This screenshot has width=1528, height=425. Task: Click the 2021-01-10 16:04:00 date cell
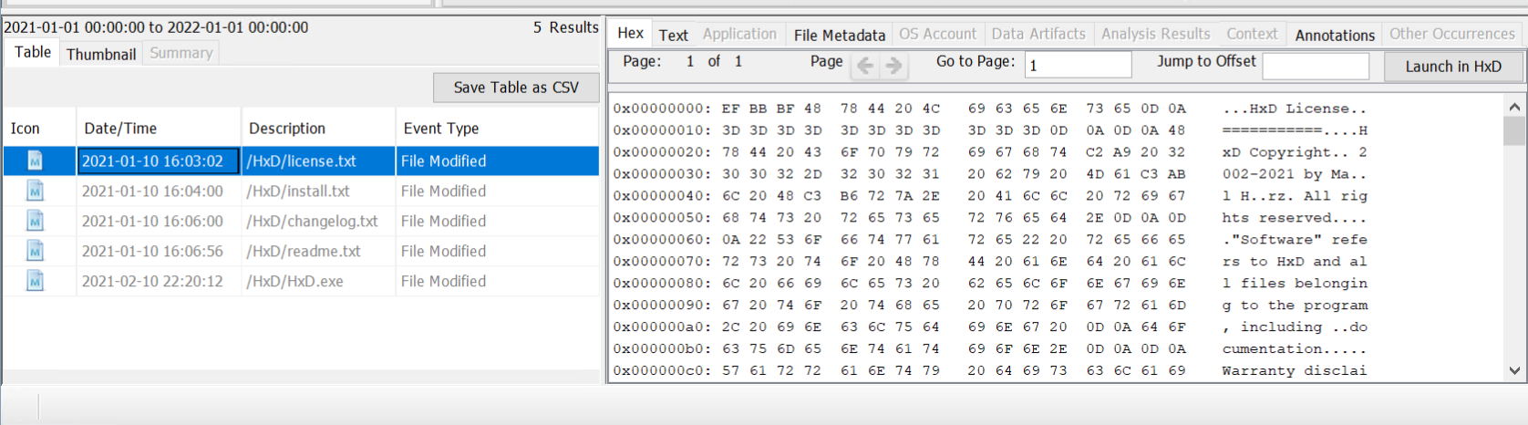tap(159, 191)
